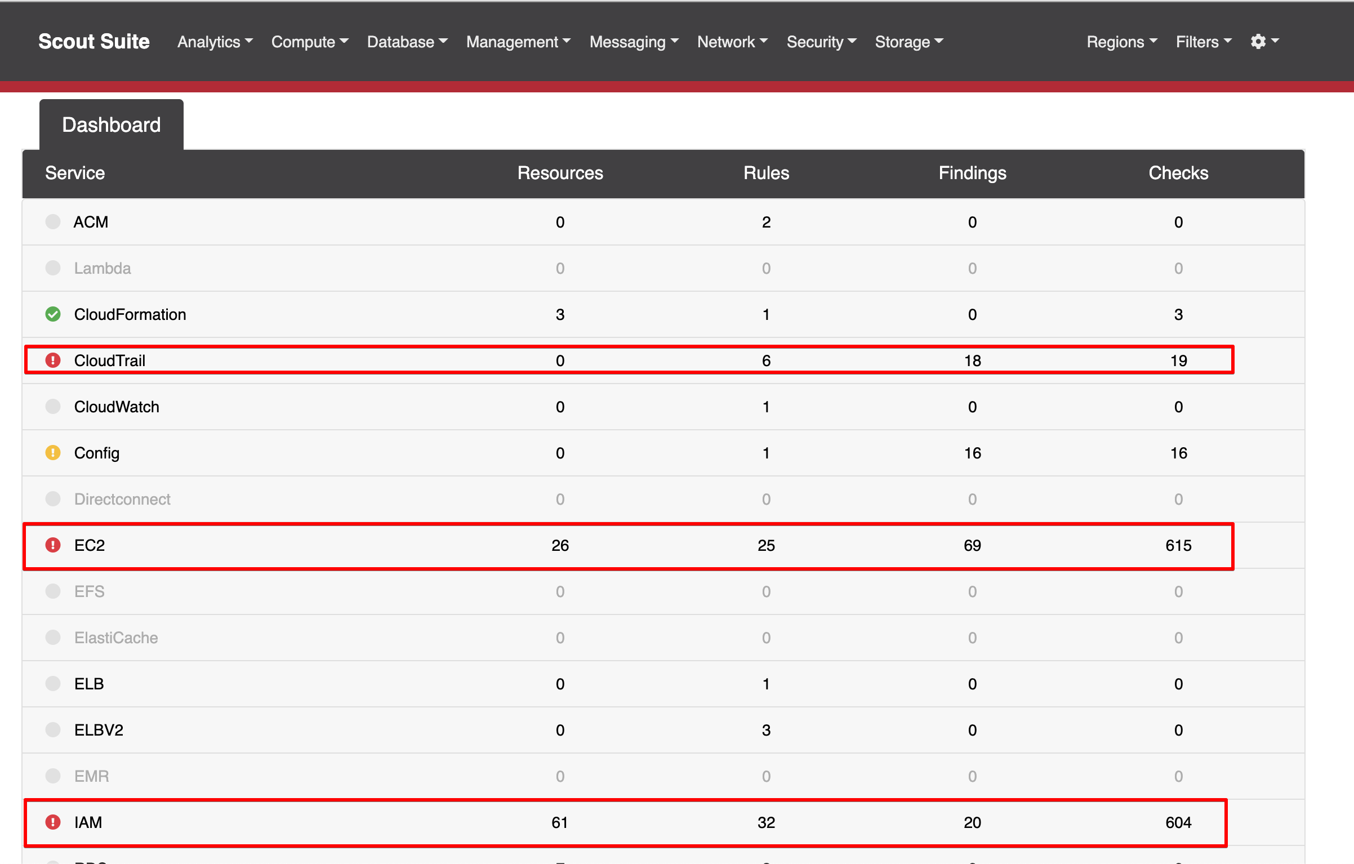Click the grey status icon beside ACM
This screenshot has height=864, width=1354.
tap(53, 221)
